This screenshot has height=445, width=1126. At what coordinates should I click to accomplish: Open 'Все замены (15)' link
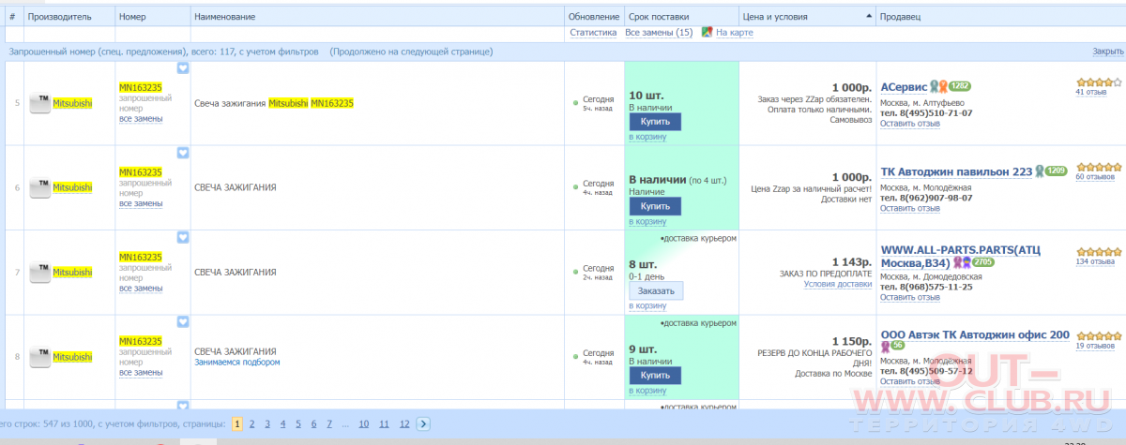pos(659,33)
